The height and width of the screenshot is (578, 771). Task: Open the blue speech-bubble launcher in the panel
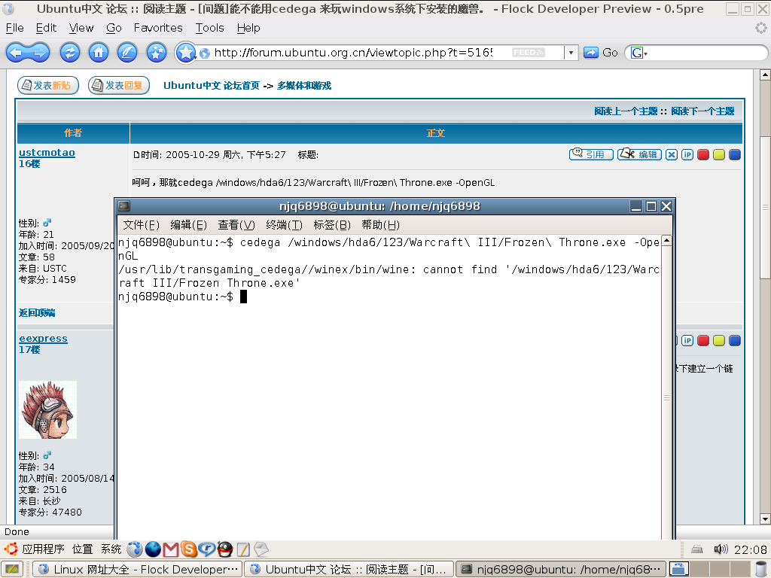[206, 549]
